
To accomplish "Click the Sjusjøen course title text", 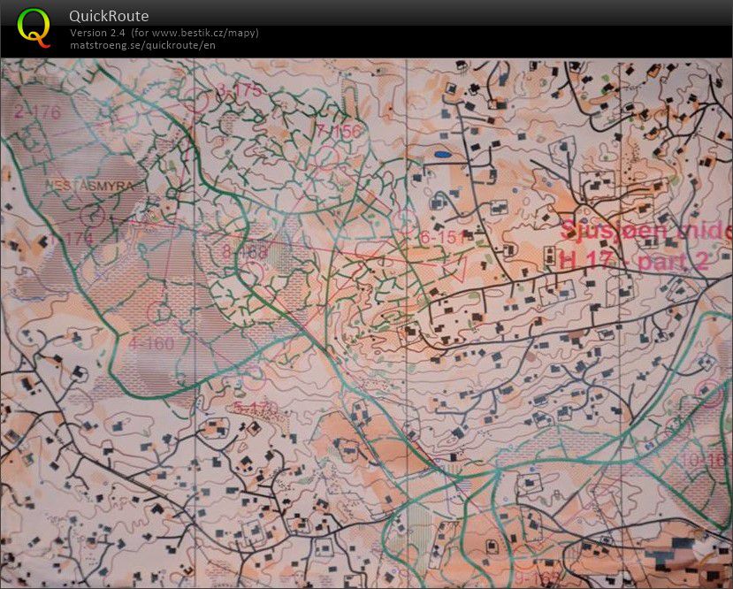I will coord(646,231).
